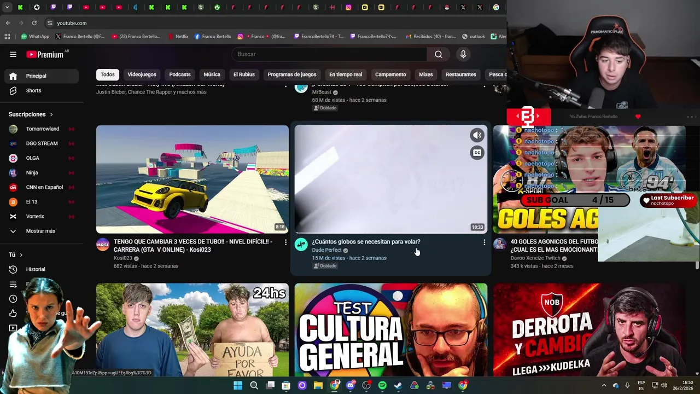Go to Principal in sidebar
This screenshot has height=394, width=700.
[42, 76]
